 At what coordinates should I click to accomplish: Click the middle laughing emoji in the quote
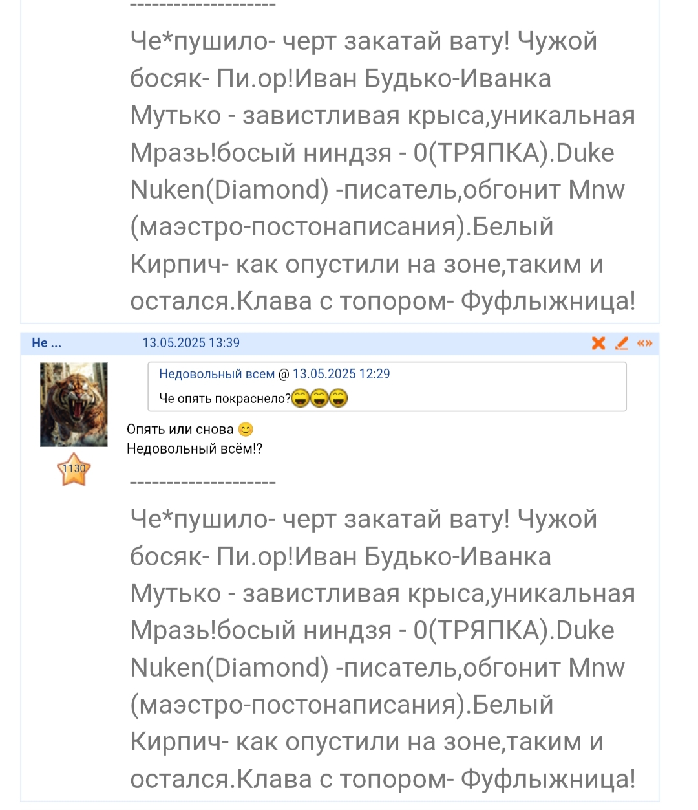[319, 398]
